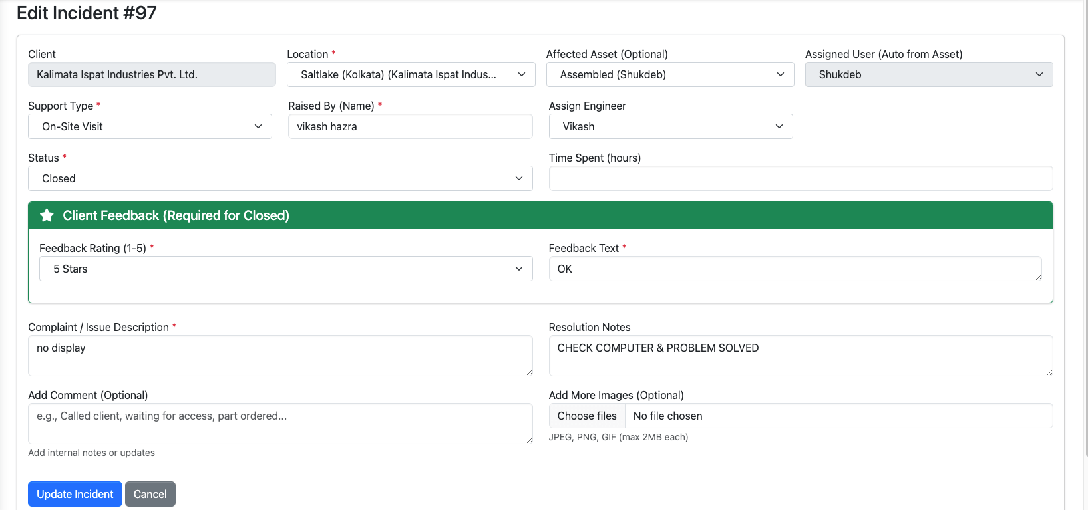
Task: Click the Client field with Kalimata Ispat Industries
Action: (x=152, y=74)
